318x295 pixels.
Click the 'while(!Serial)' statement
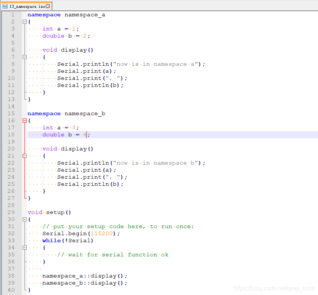click(68, 241)
